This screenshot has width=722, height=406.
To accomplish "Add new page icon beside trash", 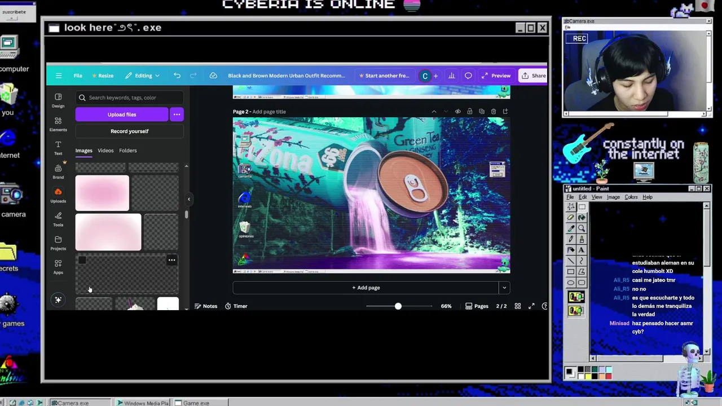I will [505, 112].
